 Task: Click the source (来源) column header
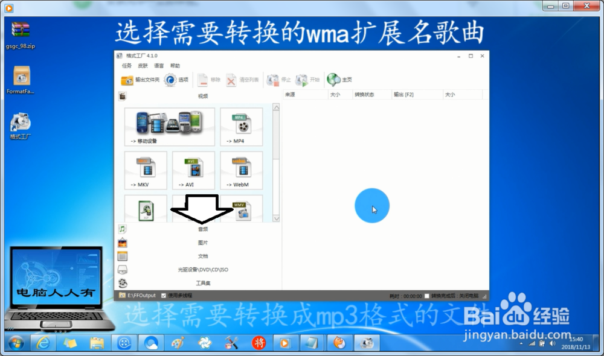pos(306,95)
